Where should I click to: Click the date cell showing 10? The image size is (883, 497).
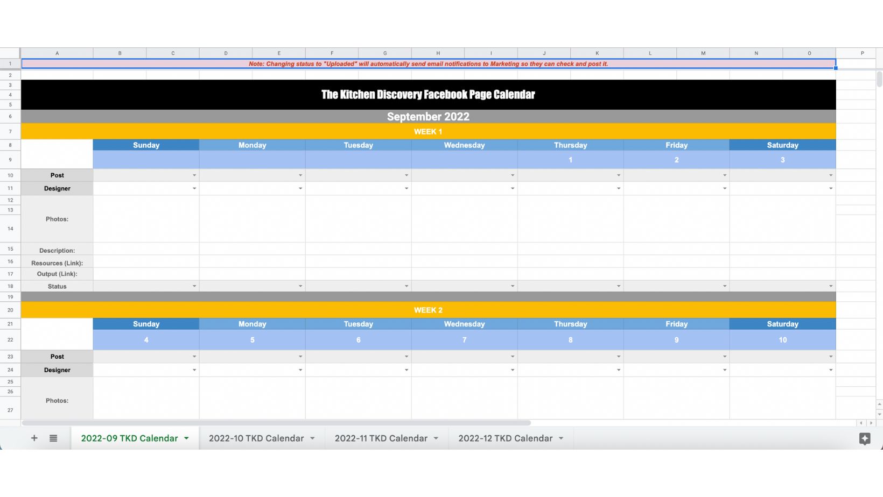click(782, 340)
